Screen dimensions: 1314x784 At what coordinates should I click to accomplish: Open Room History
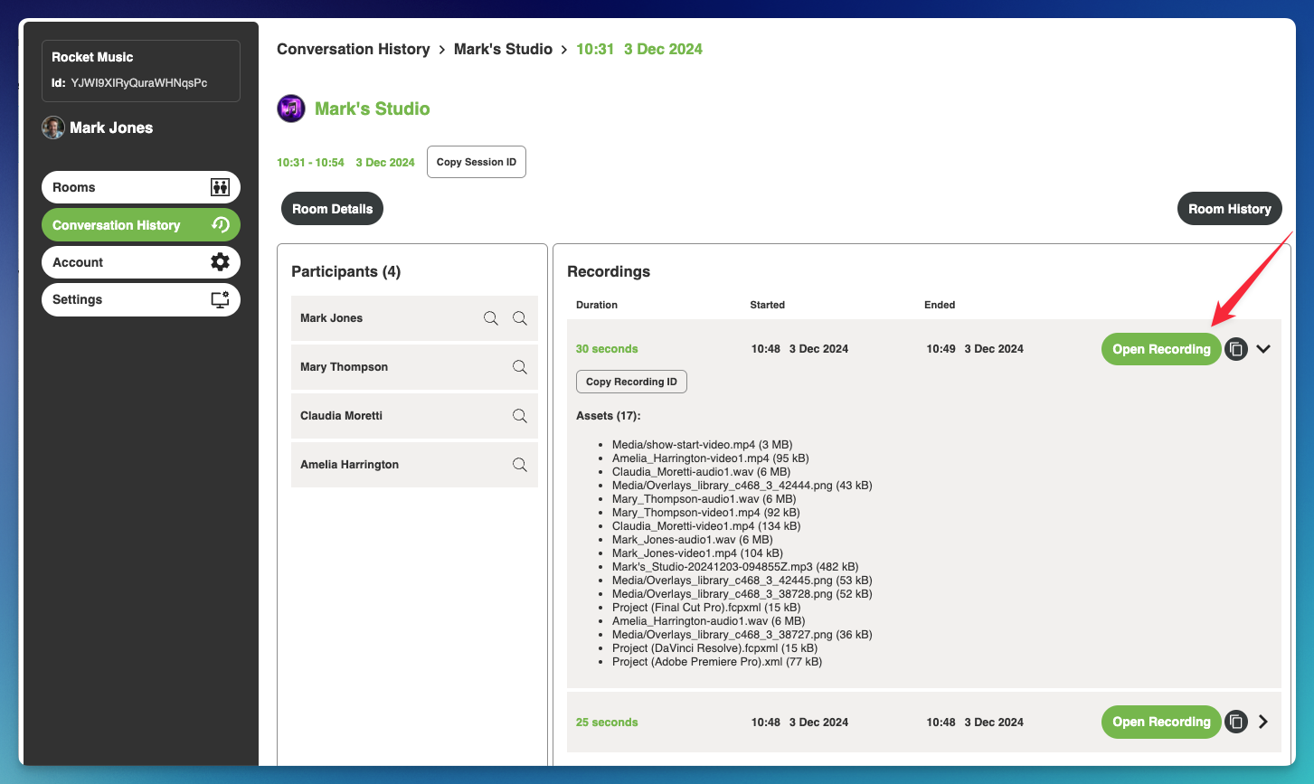(1230, 209)
